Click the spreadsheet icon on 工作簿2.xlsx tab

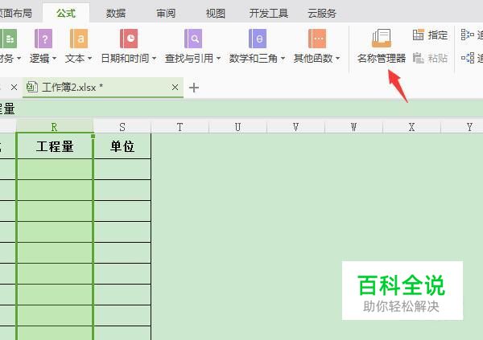[32, 87]
